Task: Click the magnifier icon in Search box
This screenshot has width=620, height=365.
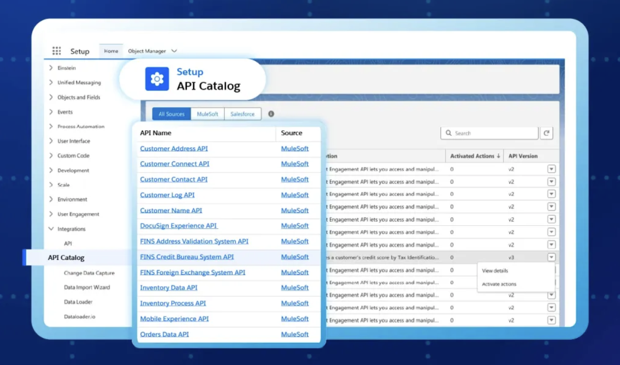Action: [x=449, y=133]
